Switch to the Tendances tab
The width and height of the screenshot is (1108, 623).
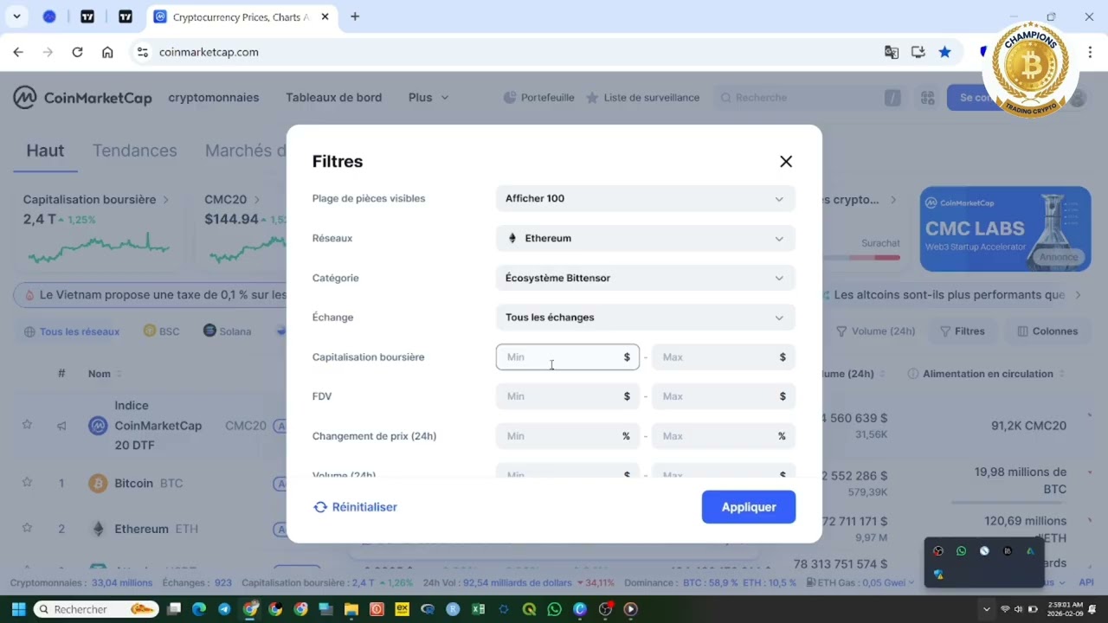134,151
